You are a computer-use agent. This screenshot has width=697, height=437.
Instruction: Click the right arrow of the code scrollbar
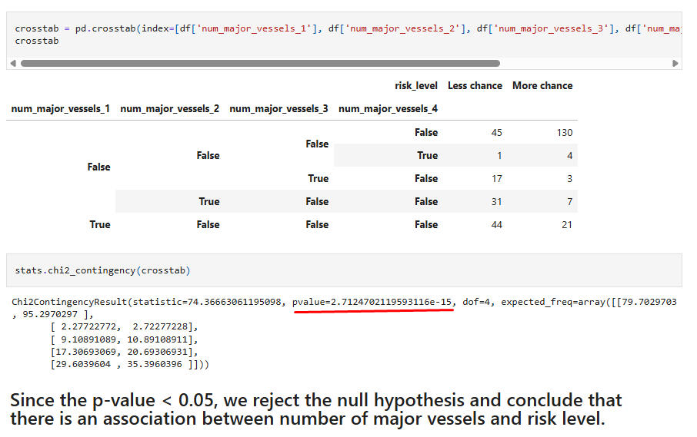675,63
